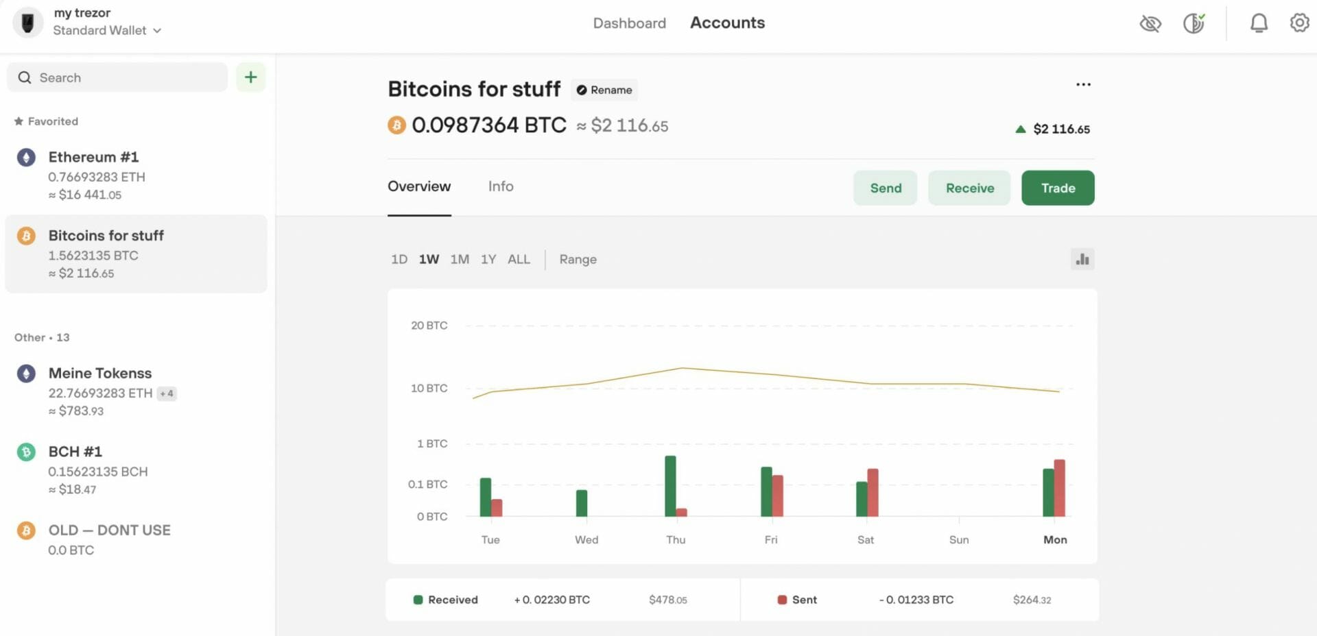Viewport: 1317px width, 636px height.
Task: Select Ethereum #1 account
Action: pyautogui.click(x=136, y=175)
